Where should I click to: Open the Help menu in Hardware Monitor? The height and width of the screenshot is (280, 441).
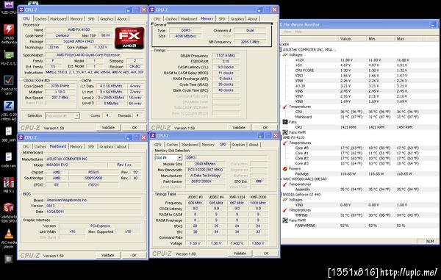(x=298, y=32)
